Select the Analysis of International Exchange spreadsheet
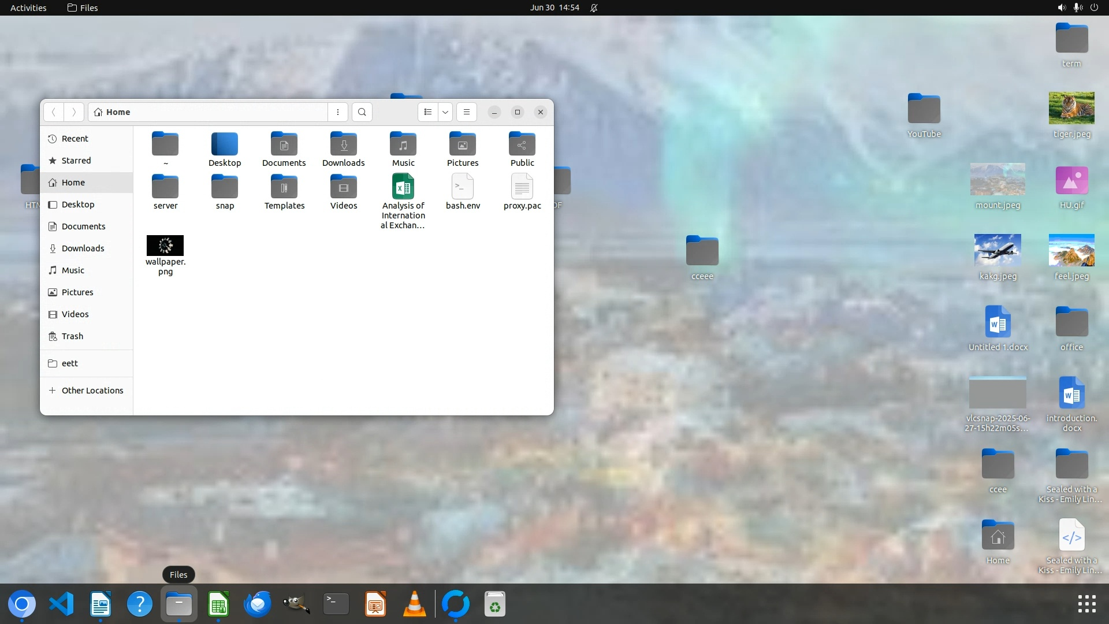Image resolution: width=1109 pixels, height=624 pixels. 403,187
